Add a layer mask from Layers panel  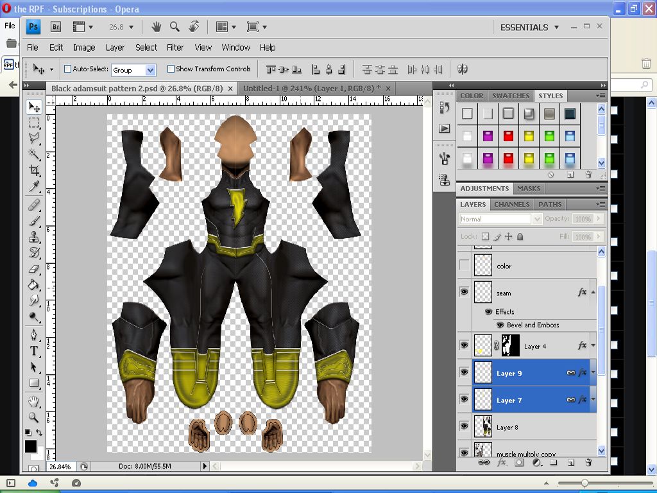[519, 462]
